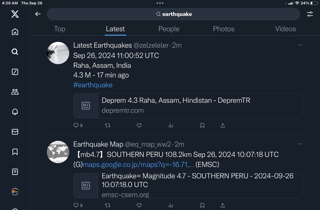Open profile avatar in sidebar
The image size is (320, 210).
[x=15, y=191]
